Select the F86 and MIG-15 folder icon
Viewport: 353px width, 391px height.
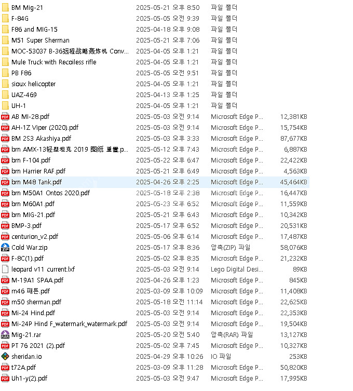coord(5,30)
